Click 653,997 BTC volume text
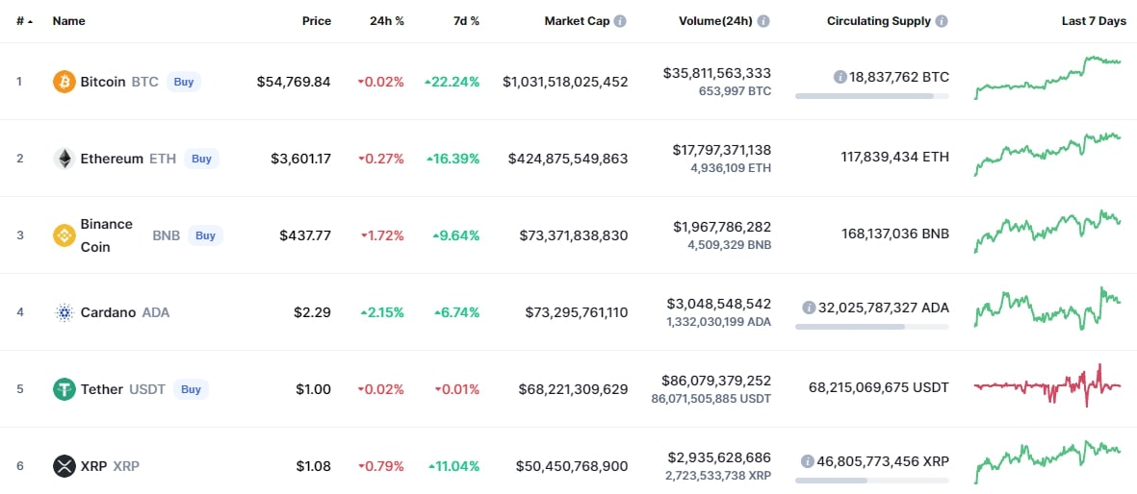This screenshot has height=494, width=1137. [x=734, y=91]
